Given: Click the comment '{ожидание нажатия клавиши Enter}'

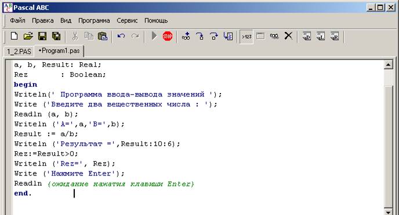Looking at the screenshot, I should click(121, 184).
